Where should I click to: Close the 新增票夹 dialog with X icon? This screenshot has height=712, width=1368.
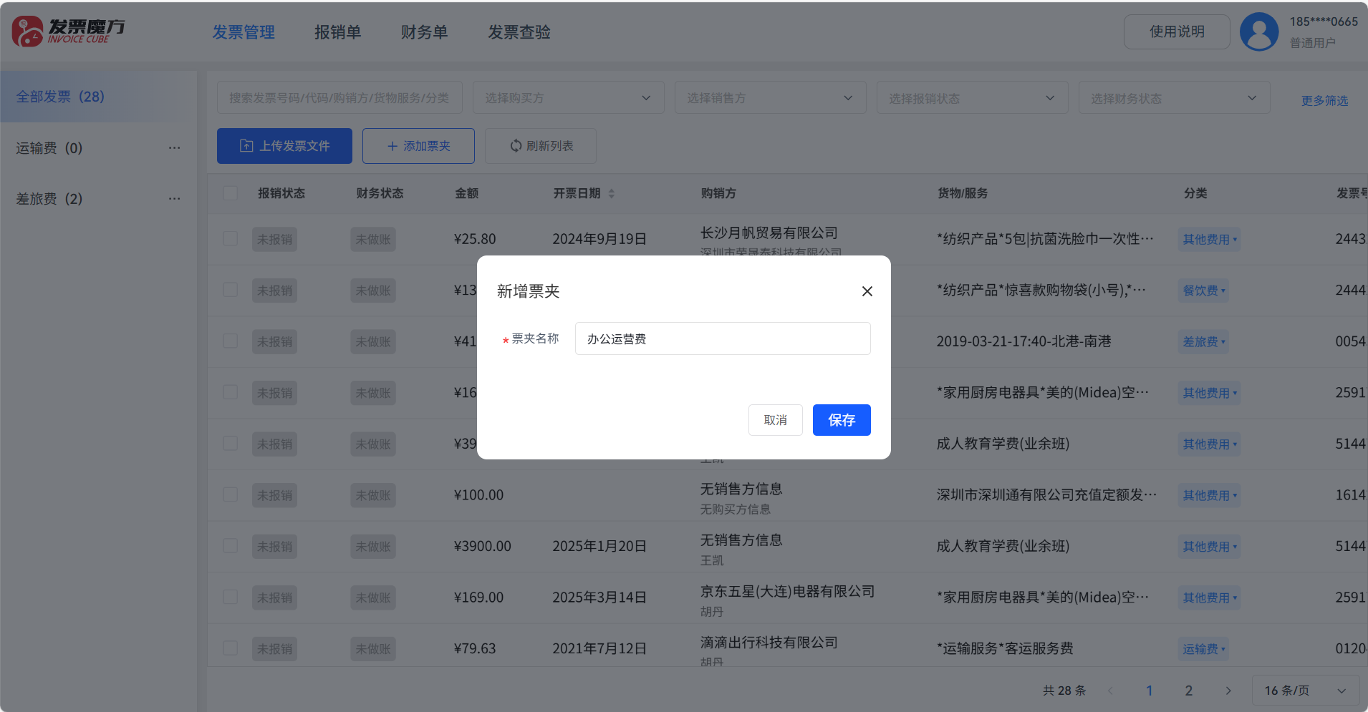(867, 291)
